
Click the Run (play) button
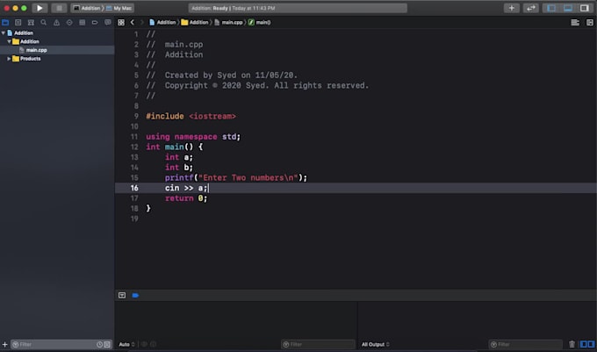40,8
